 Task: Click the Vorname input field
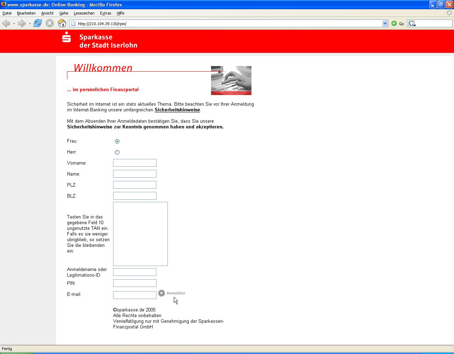pyautogui.click(x=135, y=163)
